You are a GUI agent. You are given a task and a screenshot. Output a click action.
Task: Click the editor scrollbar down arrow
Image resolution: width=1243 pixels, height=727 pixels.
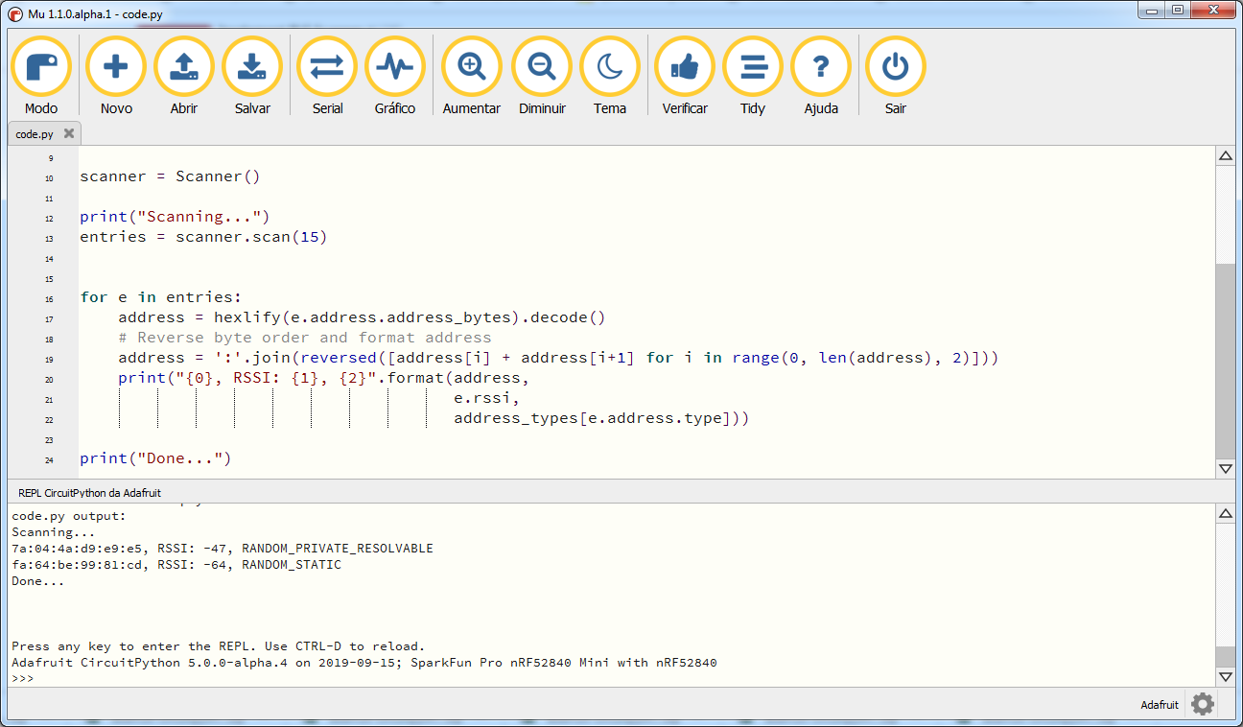pos(1226,469)
